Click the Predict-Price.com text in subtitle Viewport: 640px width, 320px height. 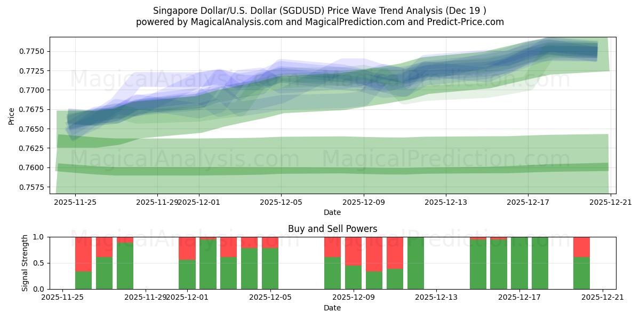(465, 21)
